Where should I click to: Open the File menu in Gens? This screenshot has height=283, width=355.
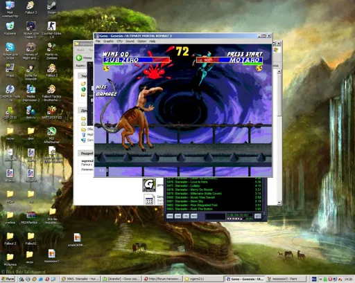pos(98,41)
